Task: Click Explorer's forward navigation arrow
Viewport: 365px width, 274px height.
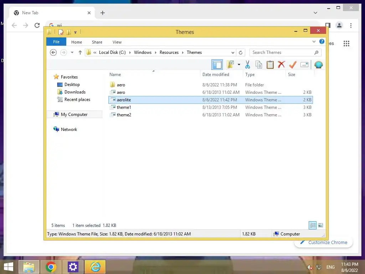Action: click(63, 52)
